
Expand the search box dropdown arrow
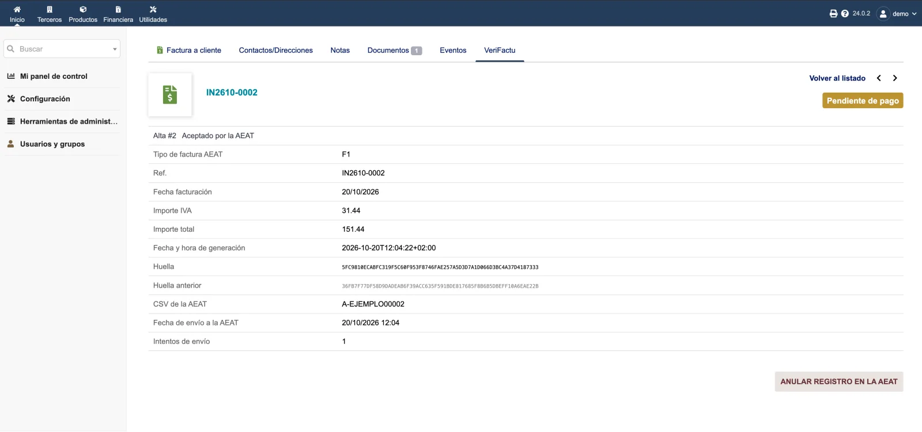(x=115, y=49)
